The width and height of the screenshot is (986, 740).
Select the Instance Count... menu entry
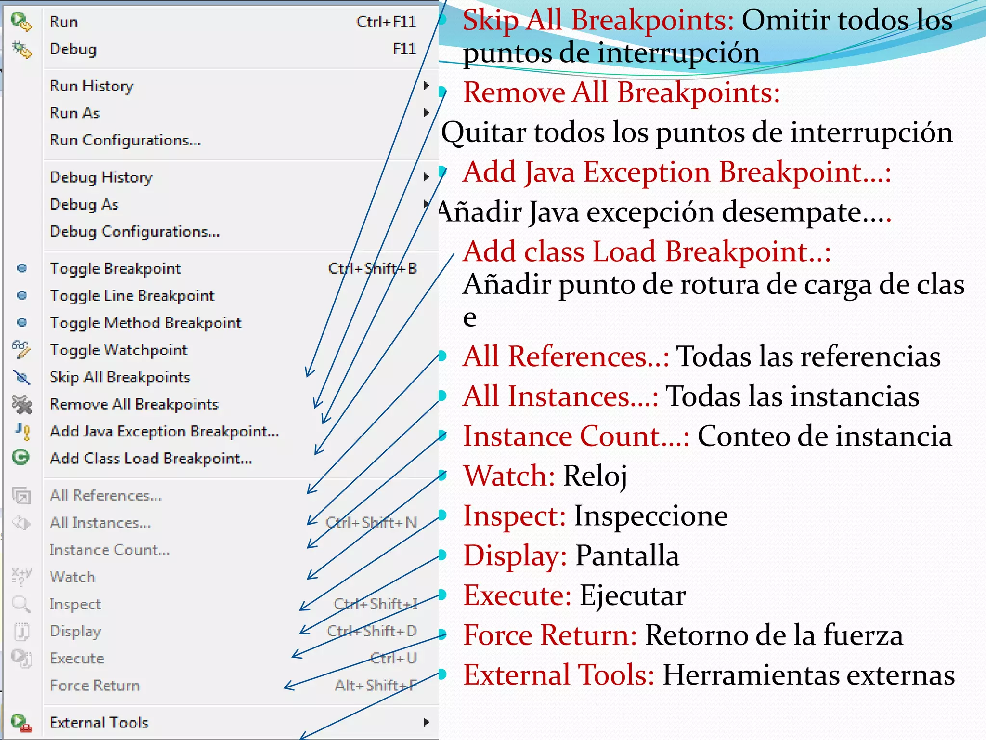pyautogui.click(x=110, y=550)
